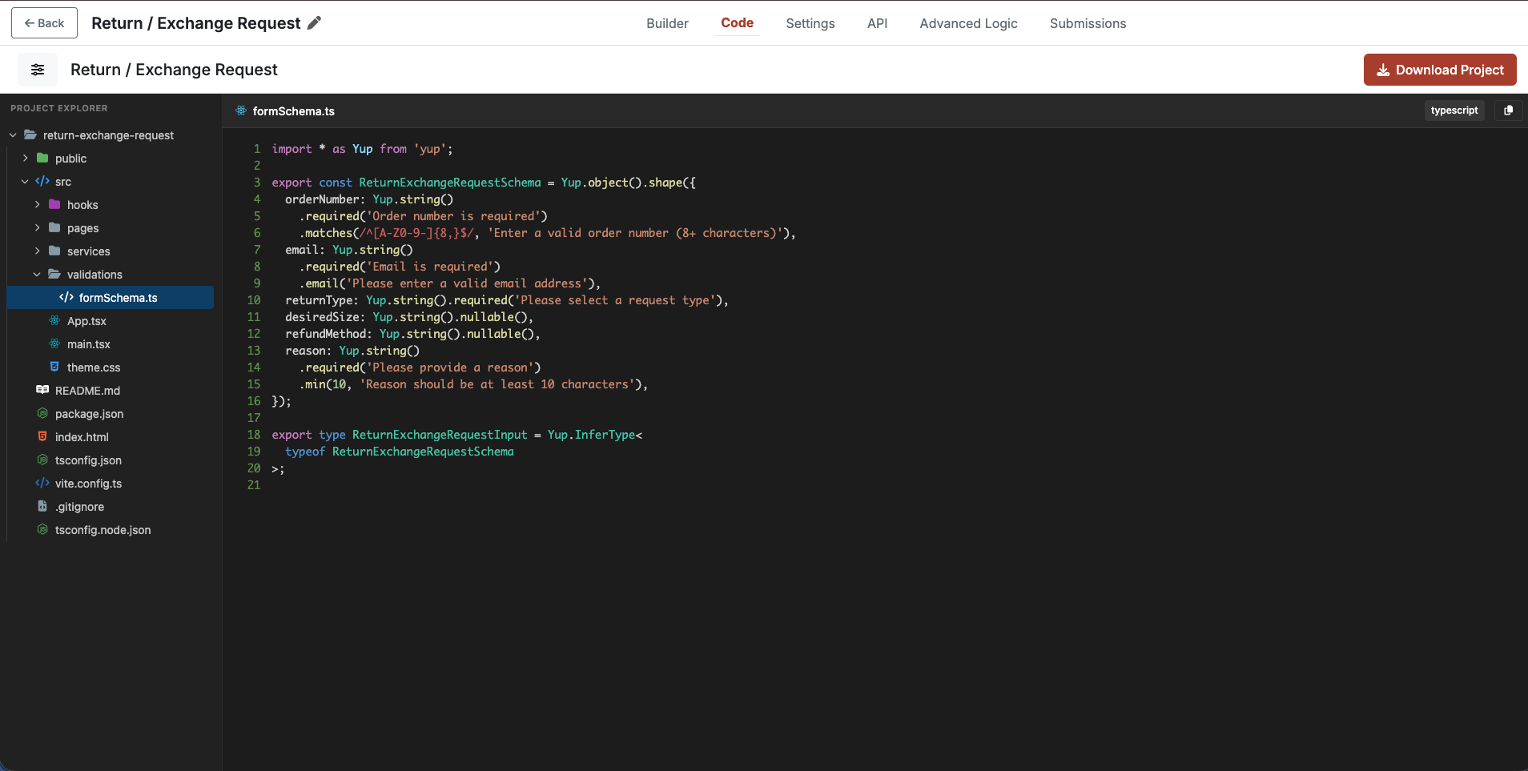
Task: Expand the services folder chevron
Action: point(37,251)
